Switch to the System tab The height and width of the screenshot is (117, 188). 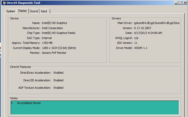11,11
